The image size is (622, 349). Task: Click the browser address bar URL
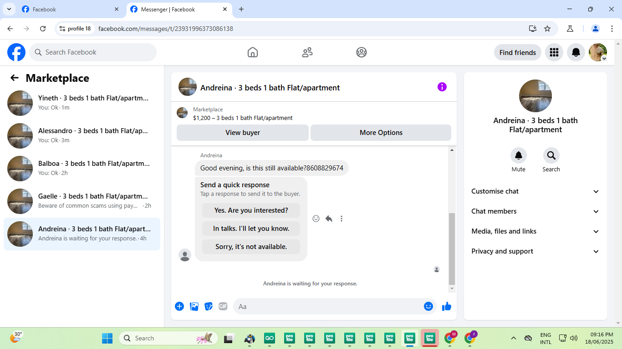166,29
